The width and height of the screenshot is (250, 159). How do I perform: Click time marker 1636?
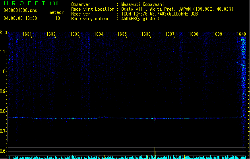tap(146, 34)
